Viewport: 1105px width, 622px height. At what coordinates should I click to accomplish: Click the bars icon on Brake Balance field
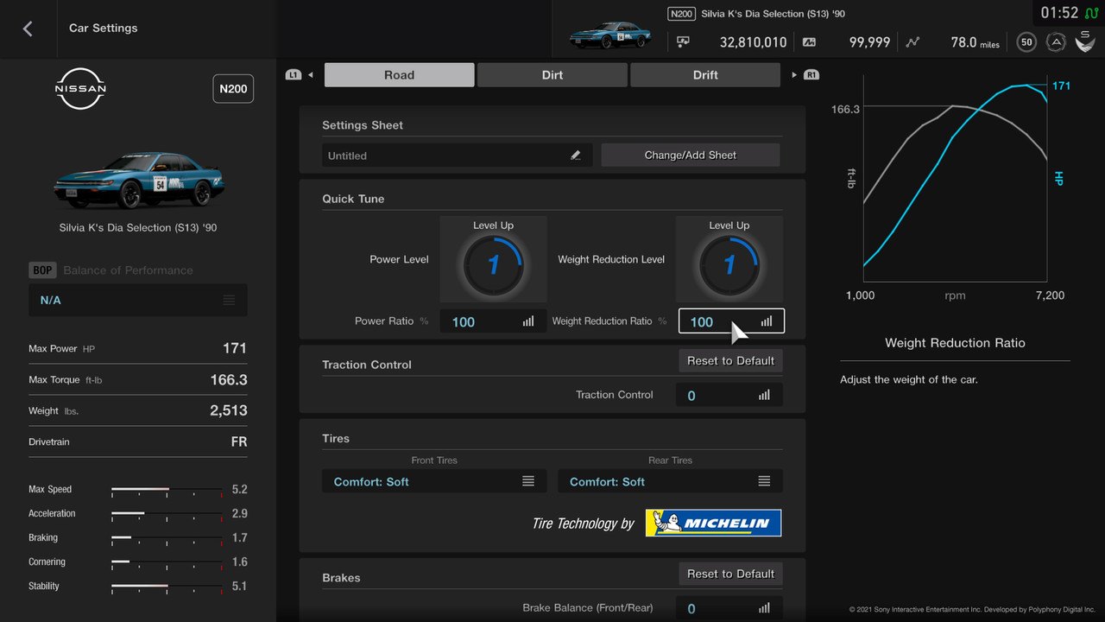tap(764, 608)
